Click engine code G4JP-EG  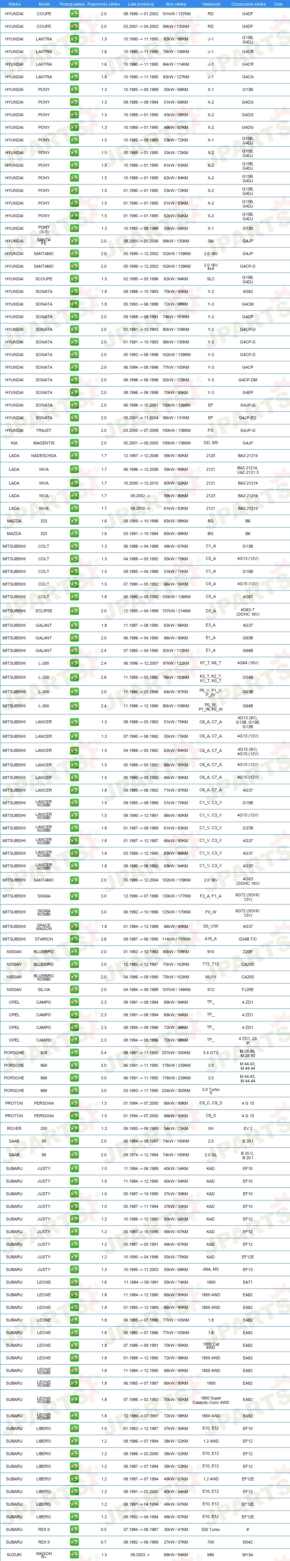click(x=248, y=417)
